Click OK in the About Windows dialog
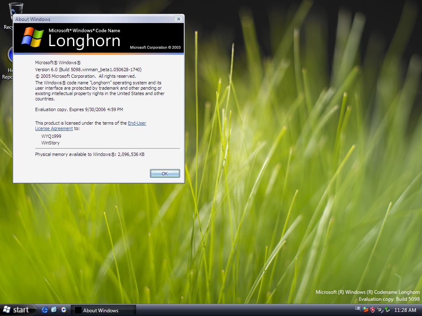Viewport: 422px width, 316px height. pyautogui.click(x=165, y=174)
